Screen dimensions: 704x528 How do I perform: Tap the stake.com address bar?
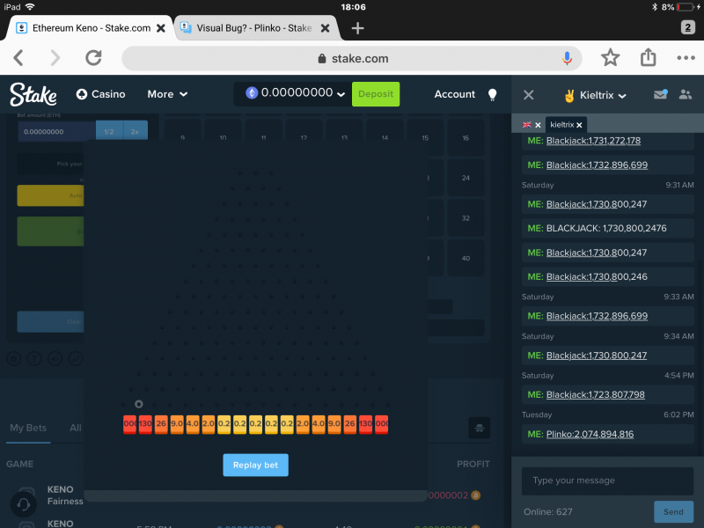(x=352, y=58)
